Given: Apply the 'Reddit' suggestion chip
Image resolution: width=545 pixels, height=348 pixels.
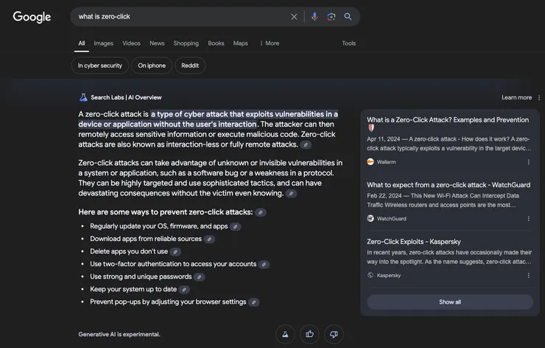Looking at the screenshot, I should (190, 66).
